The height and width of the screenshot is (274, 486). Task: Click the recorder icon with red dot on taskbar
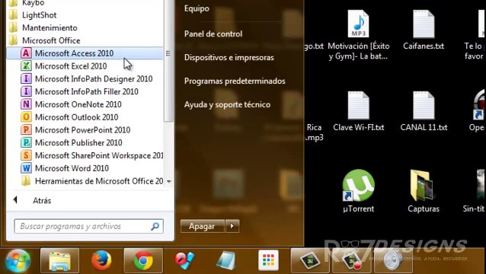tap(351, 261)
